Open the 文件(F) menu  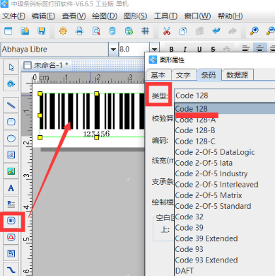(13, 16)
